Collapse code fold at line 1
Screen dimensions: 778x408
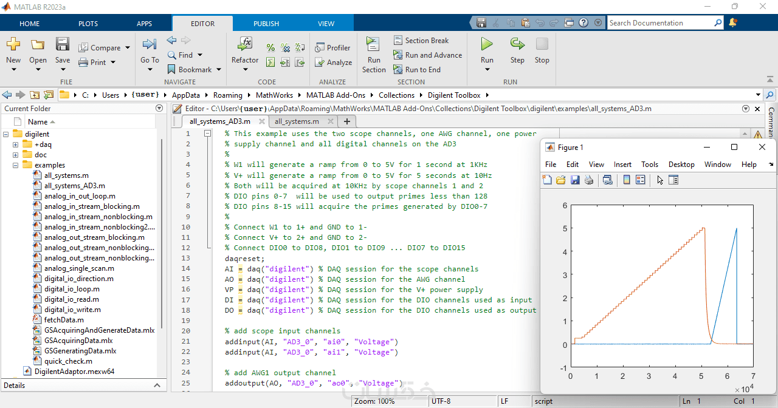(x=207, y=134)
